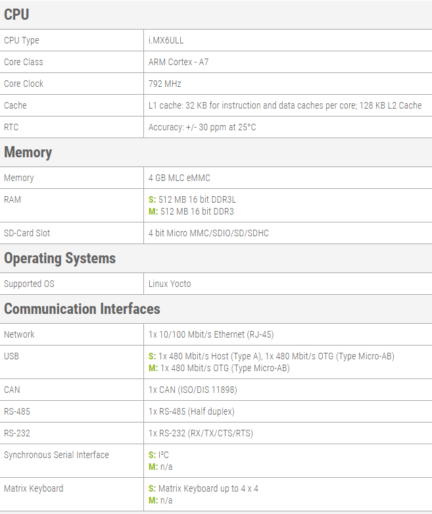This screenshot has width=432, height=514.
Task: Select 'M: 1x 480 Mbit/s OTG' line
Action: click(219, 368)
